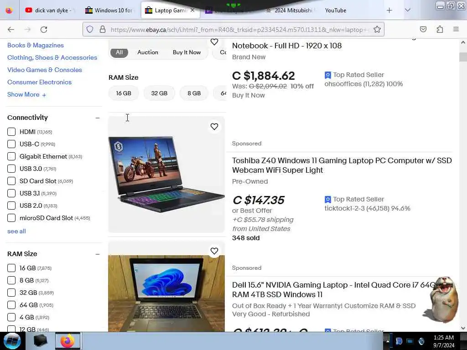
Task: Show hidden system tray icons
Action: (x=388, y=341)
